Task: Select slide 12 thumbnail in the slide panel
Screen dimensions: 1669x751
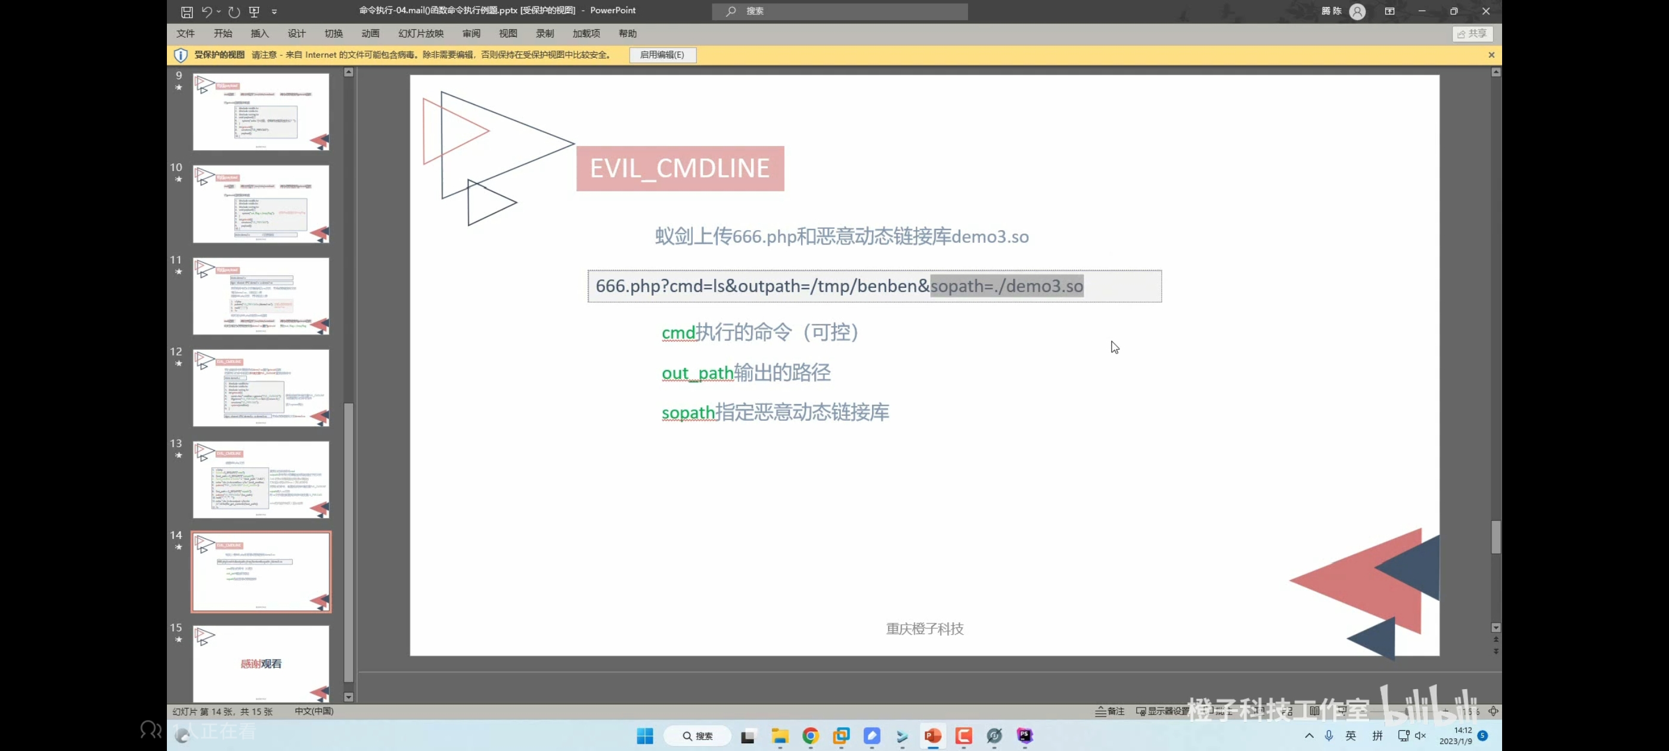Action: point(260,387)
